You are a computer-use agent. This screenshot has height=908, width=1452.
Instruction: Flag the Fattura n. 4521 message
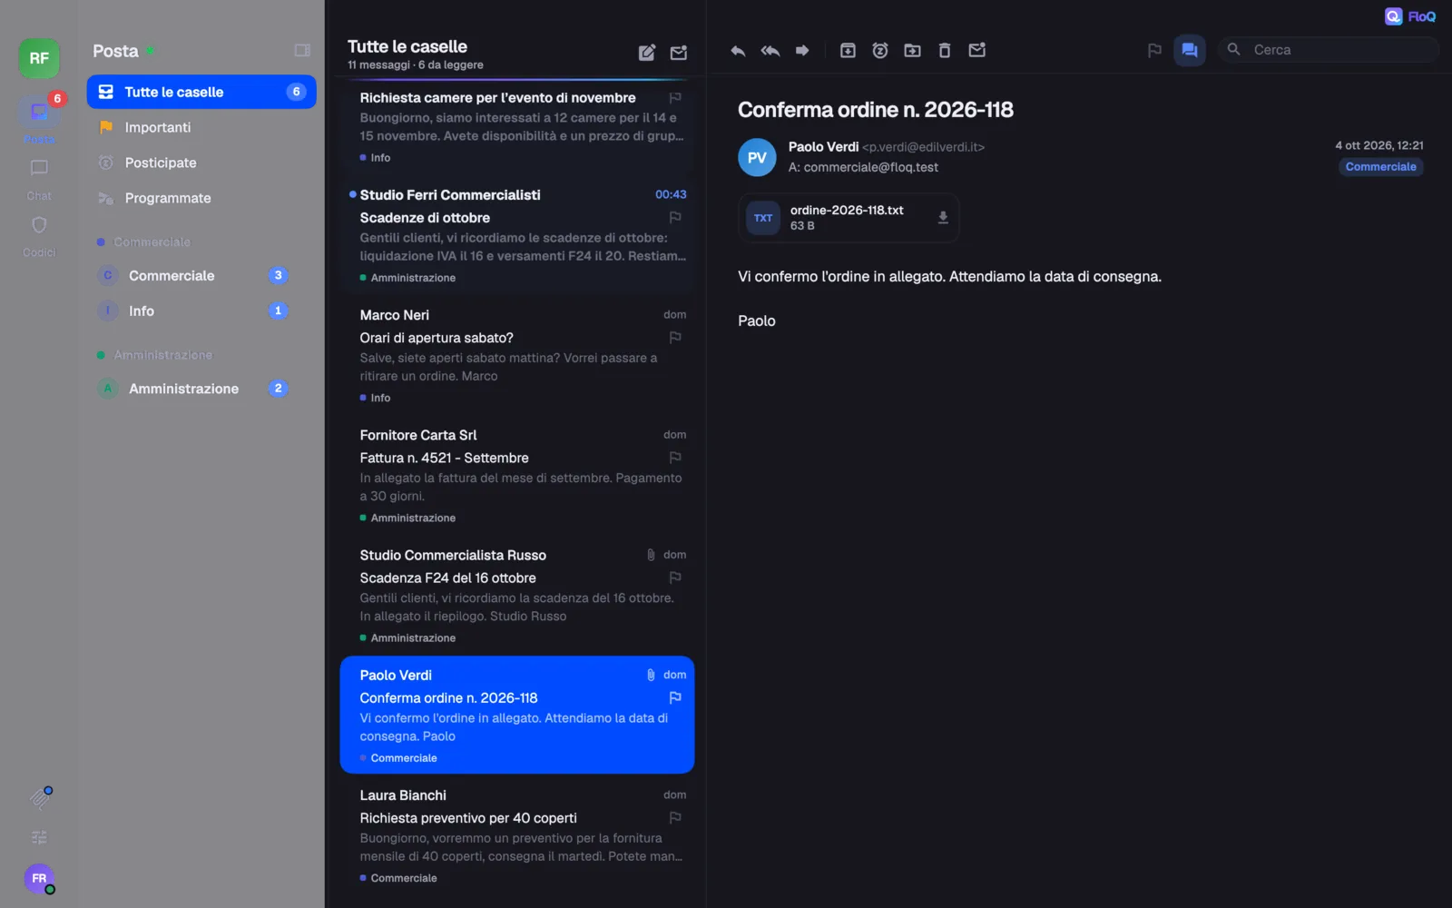pos(675,457)
